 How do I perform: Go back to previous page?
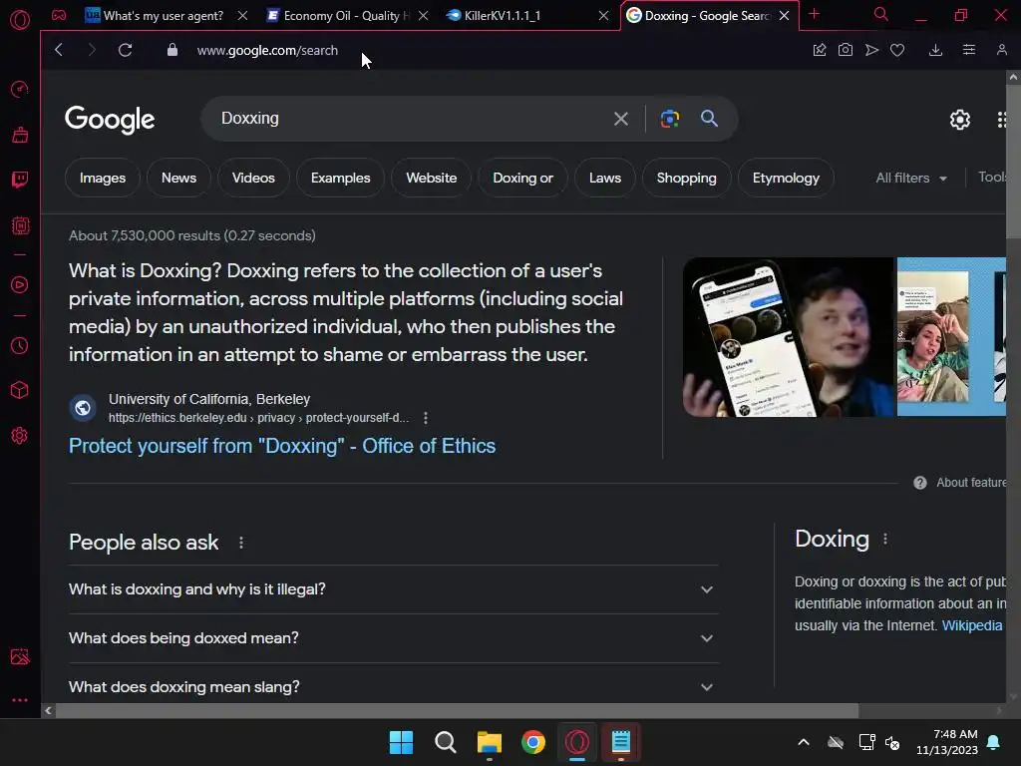click(x=59, y=50)
